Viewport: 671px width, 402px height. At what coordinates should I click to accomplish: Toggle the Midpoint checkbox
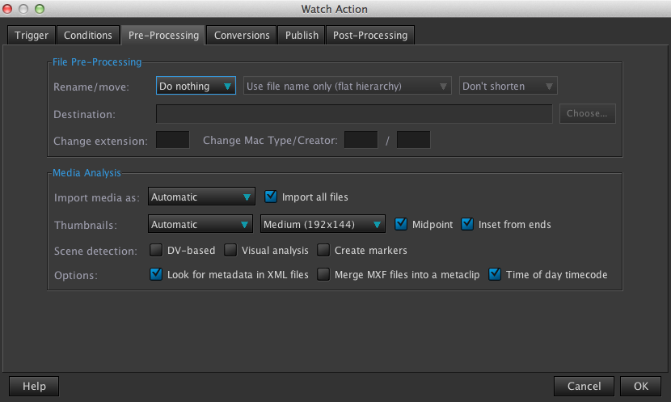401,224
